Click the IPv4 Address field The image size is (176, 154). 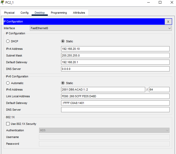115,49
